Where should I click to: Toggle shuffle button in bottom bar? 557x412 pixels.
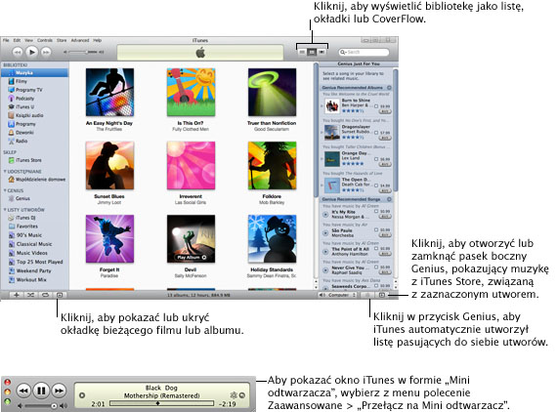coord(30,295)
